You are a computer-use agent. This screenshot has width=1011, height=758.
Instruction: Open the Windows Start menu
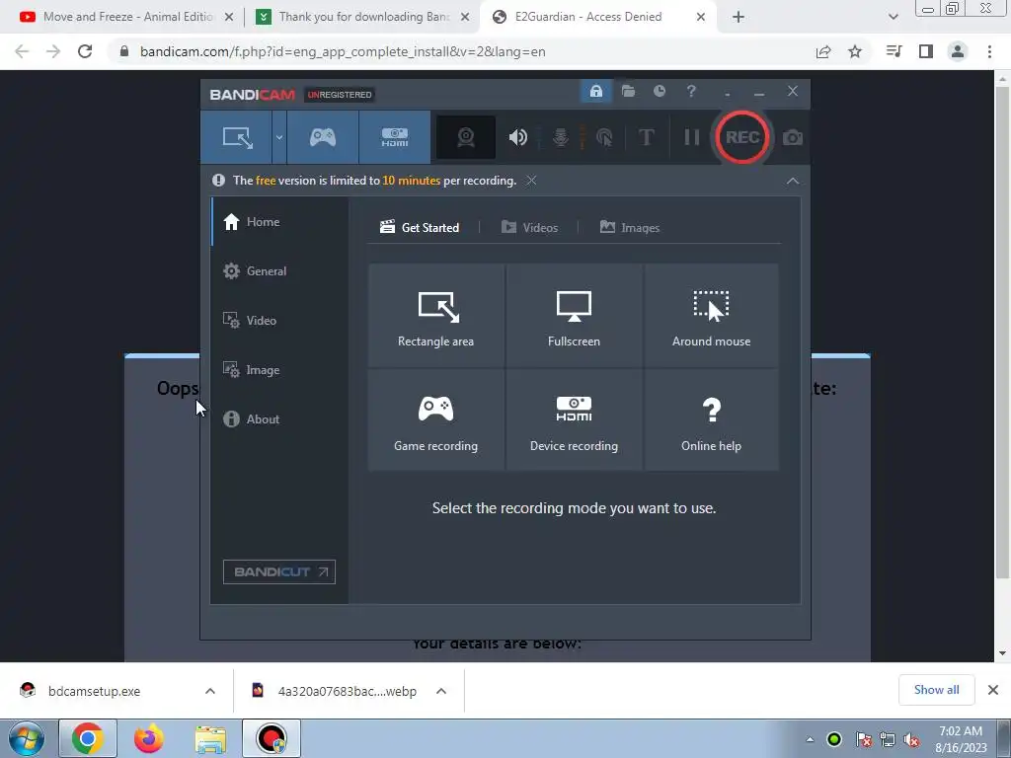click(27, 738)
